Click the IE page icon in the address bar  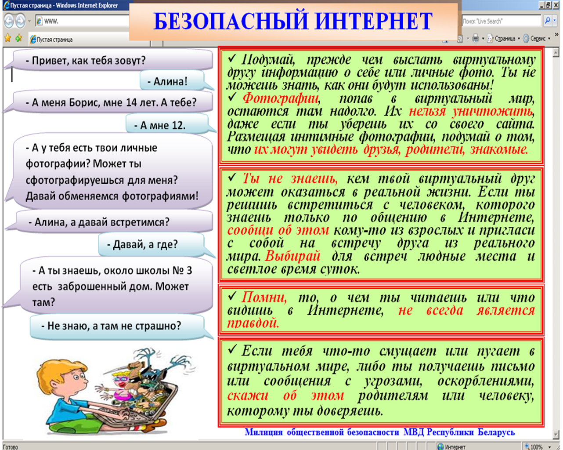[x=39, y=21]
